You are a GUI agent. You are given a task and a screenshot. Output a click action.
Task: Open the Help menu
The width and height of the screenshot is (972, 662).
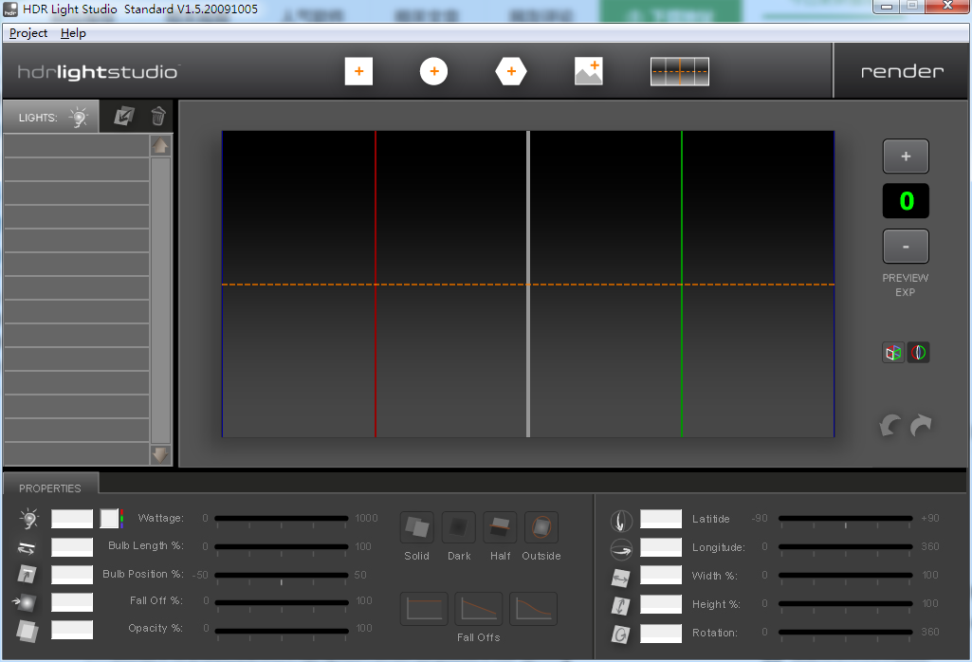point(73,33)
